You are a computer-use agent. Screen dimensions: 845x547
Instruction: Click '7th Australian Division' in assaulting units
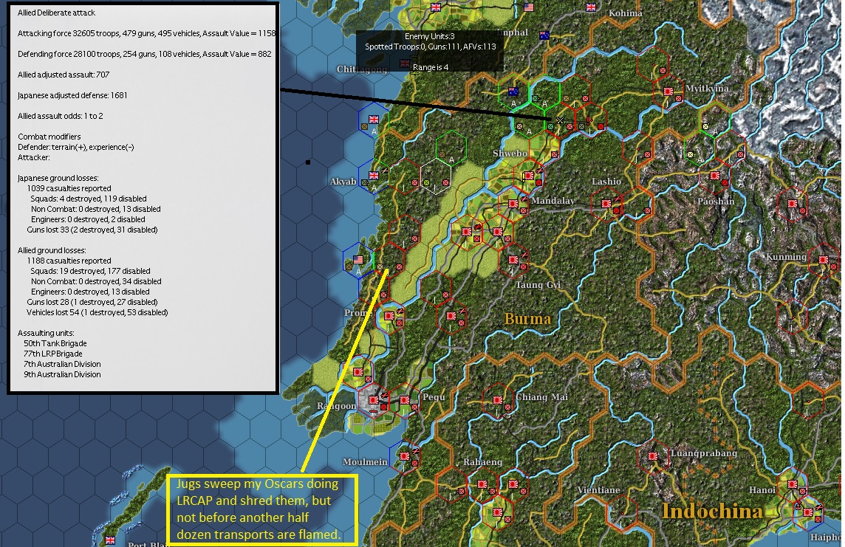pos(62,364)
